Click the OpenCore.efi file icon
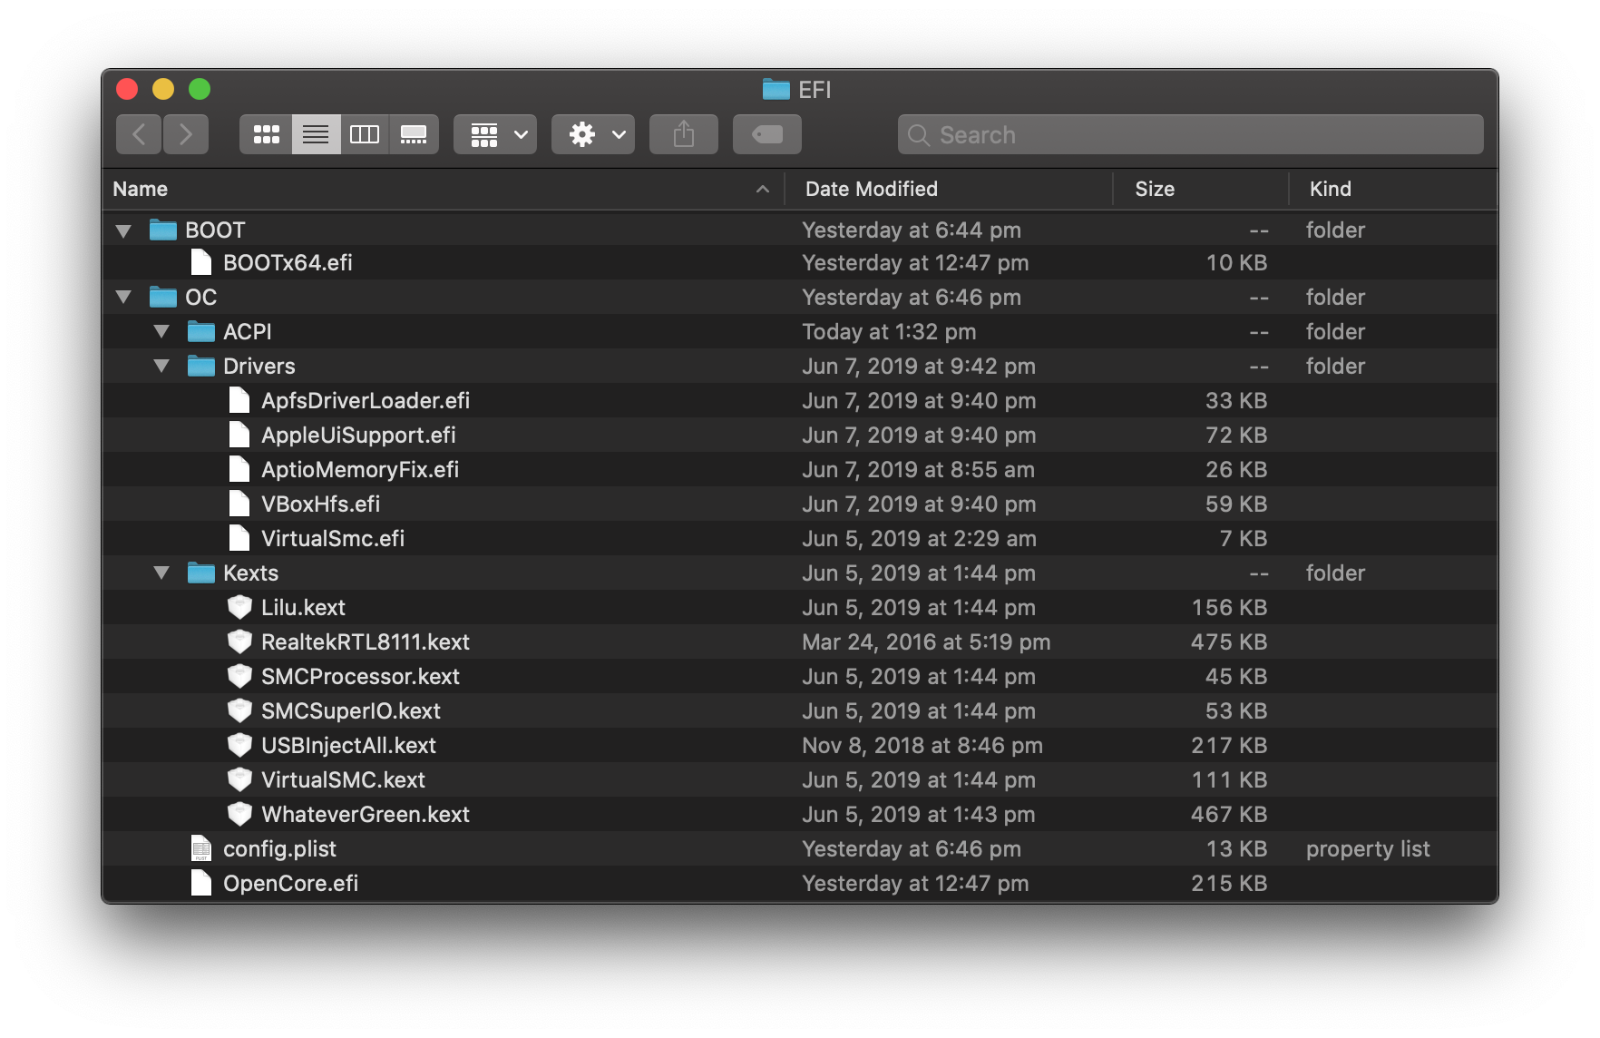 pyautogui.click(x=201, y=883)
